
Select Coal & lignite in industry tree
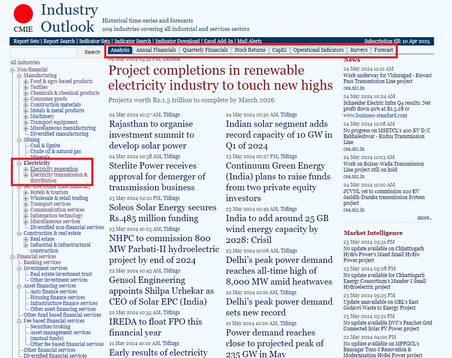click(45, 146)
